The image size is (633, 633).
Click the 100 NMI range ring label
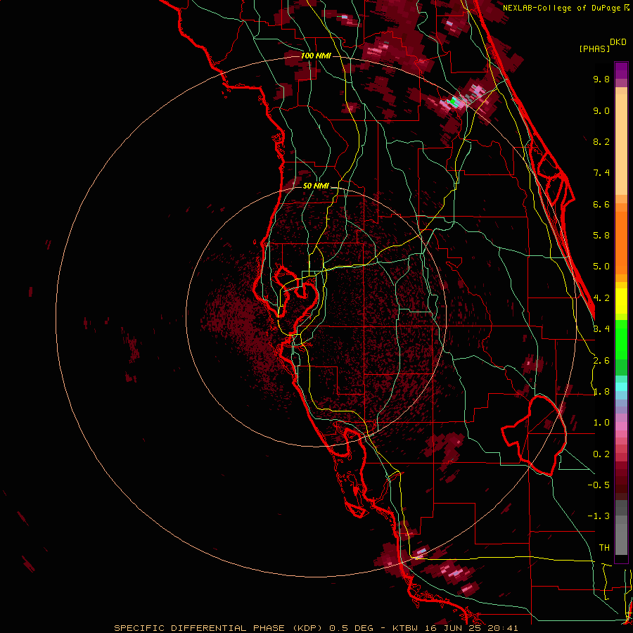click(x=316, y=56)
